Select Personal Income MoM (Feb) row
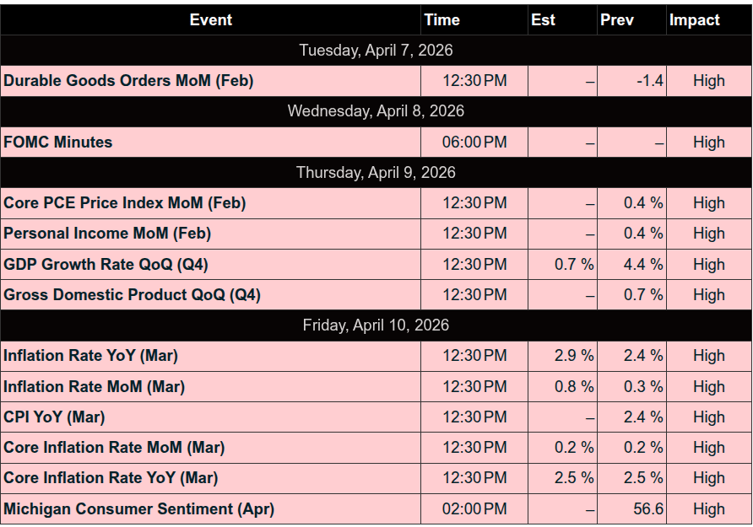753x527 pixels. [107, 234]
